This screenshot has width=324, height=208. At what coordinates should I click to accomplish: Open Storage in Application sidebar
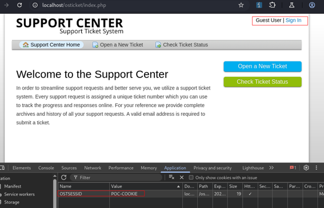[x=11, y=202]
